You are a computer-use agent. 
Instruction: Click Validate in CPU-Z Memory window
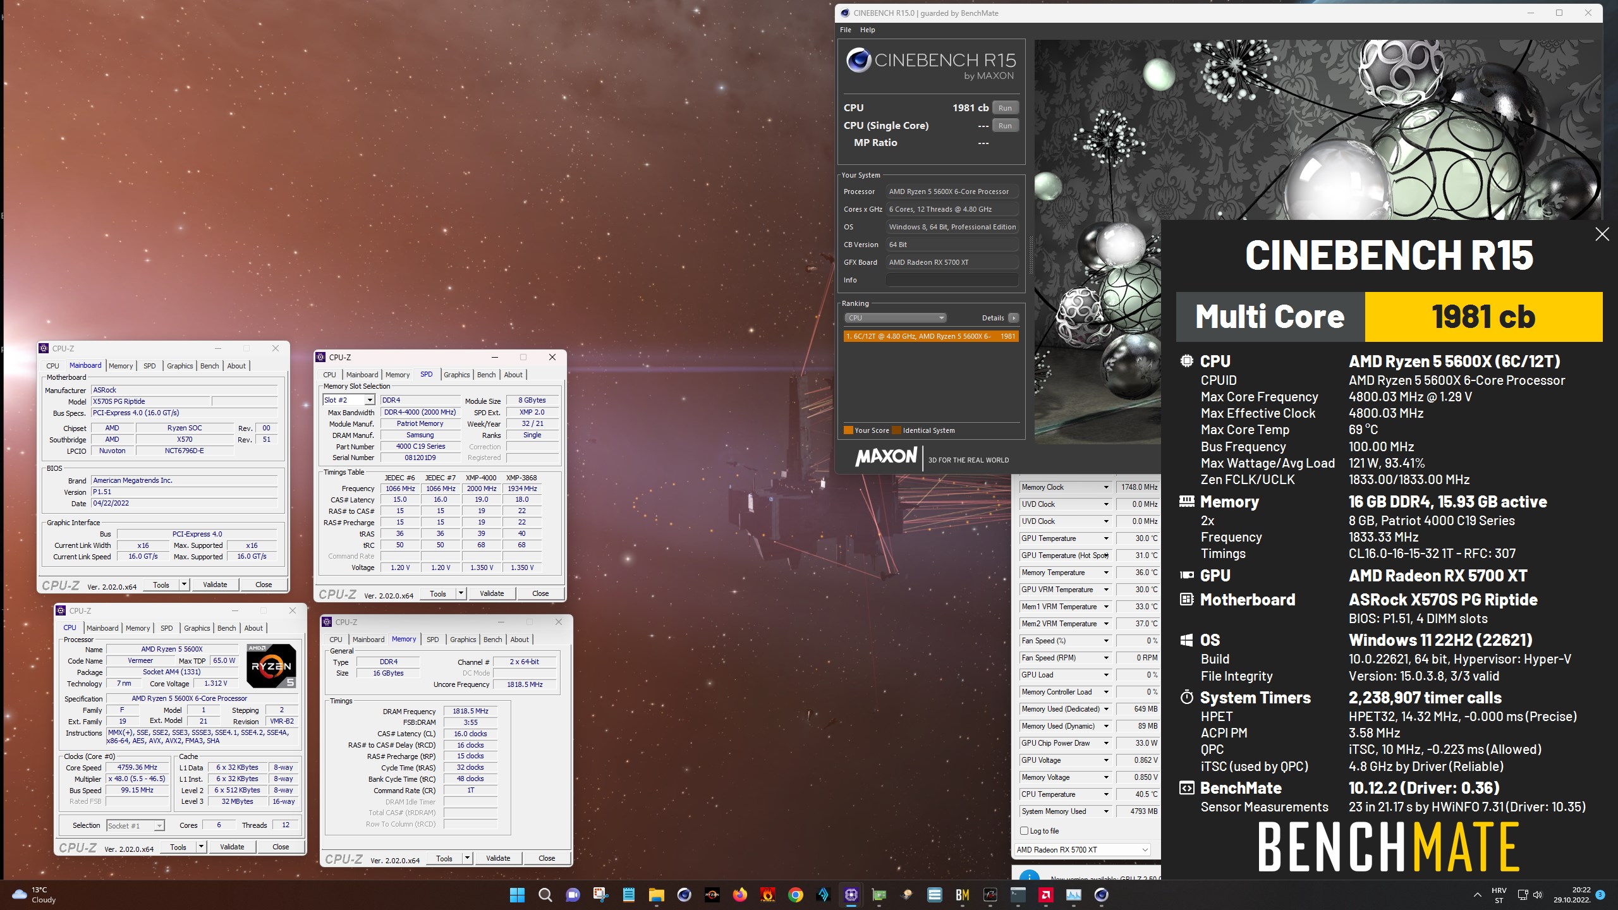point(498,858)
